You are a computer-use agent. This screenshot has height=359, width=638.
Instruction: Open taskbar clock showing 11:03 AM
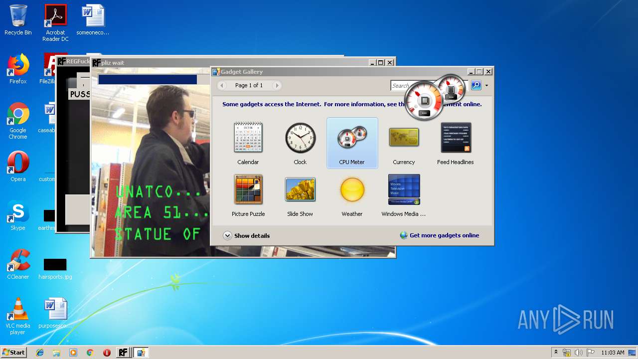point(613,353)
